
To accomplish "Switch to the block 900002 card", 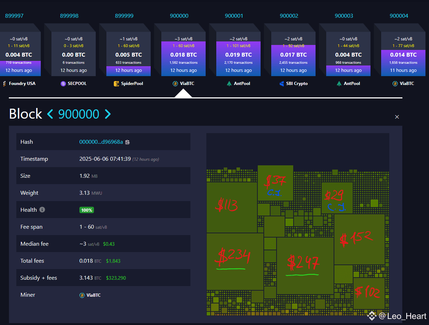I will [293, 53].
